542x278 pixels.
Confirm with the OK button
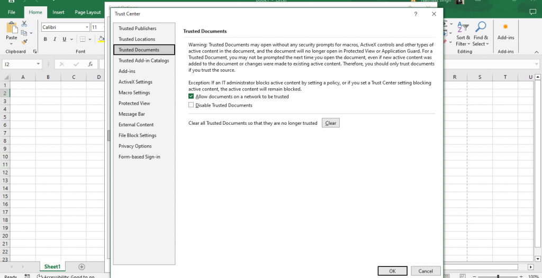pyautogui.click(x=392, y=271)
